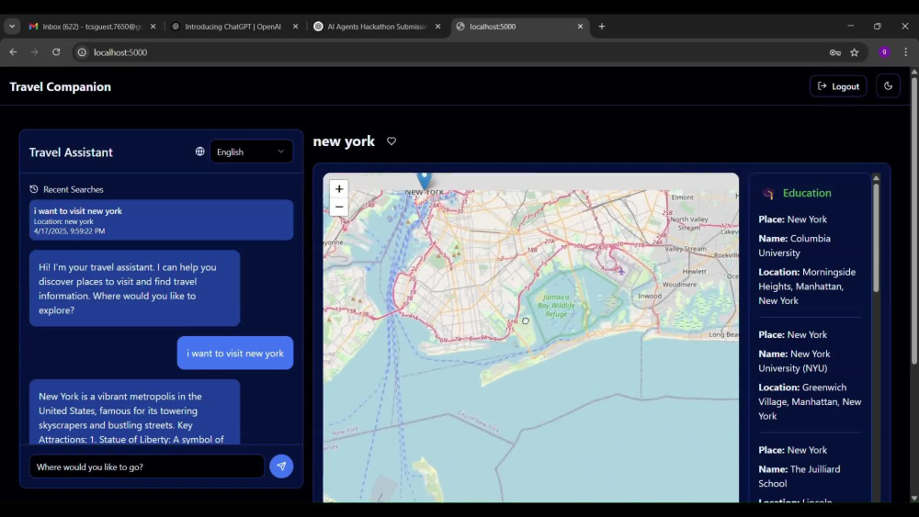Select the localhost:5000 browser tab
This screenshot has width=919, height=517.
(519, 27)
